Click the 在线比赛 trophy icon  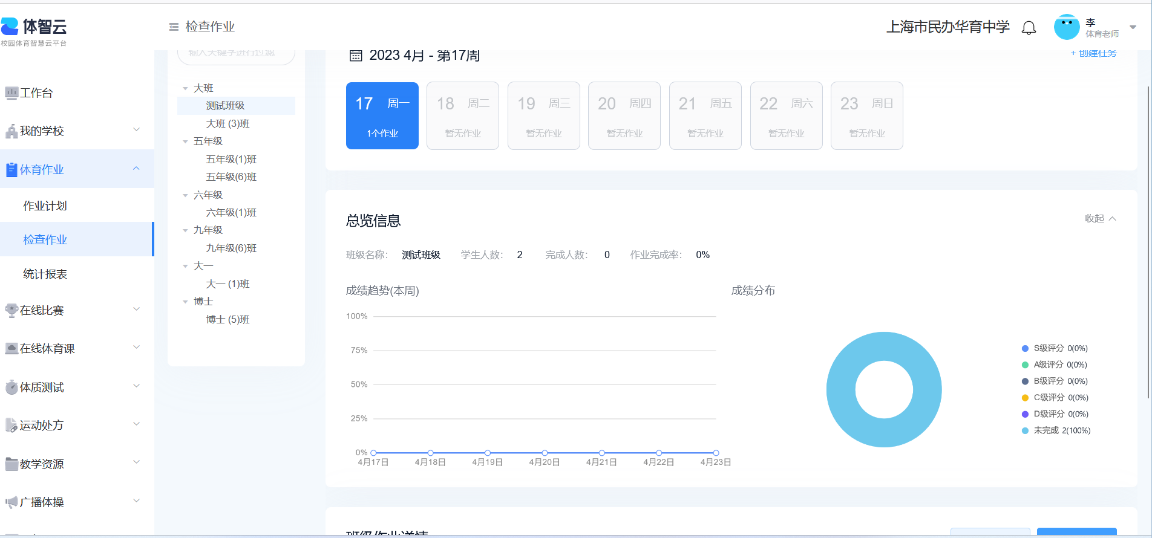11,310
